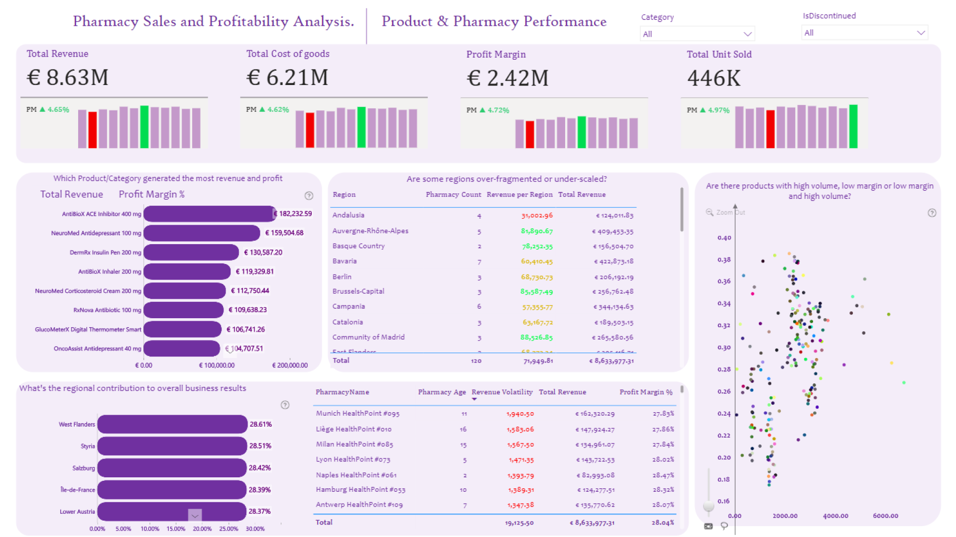Click chevron at bottom of regional bar chart
The width and height of the screenshot is (956, 537).
coord(195,516)
